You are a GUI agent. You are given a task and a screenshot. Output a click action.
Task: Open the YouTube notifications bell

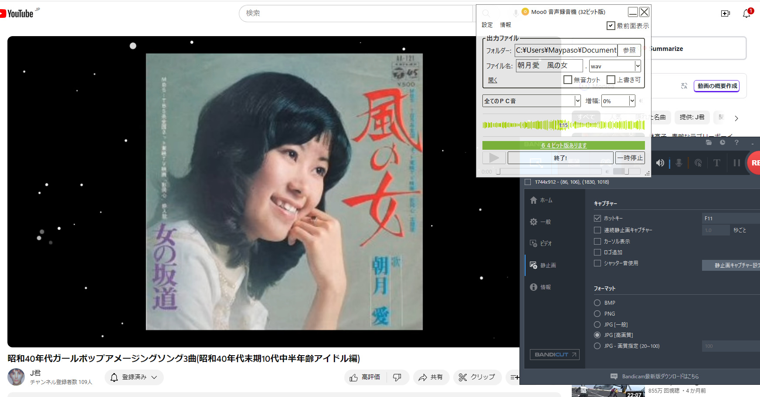click(746, 13)
